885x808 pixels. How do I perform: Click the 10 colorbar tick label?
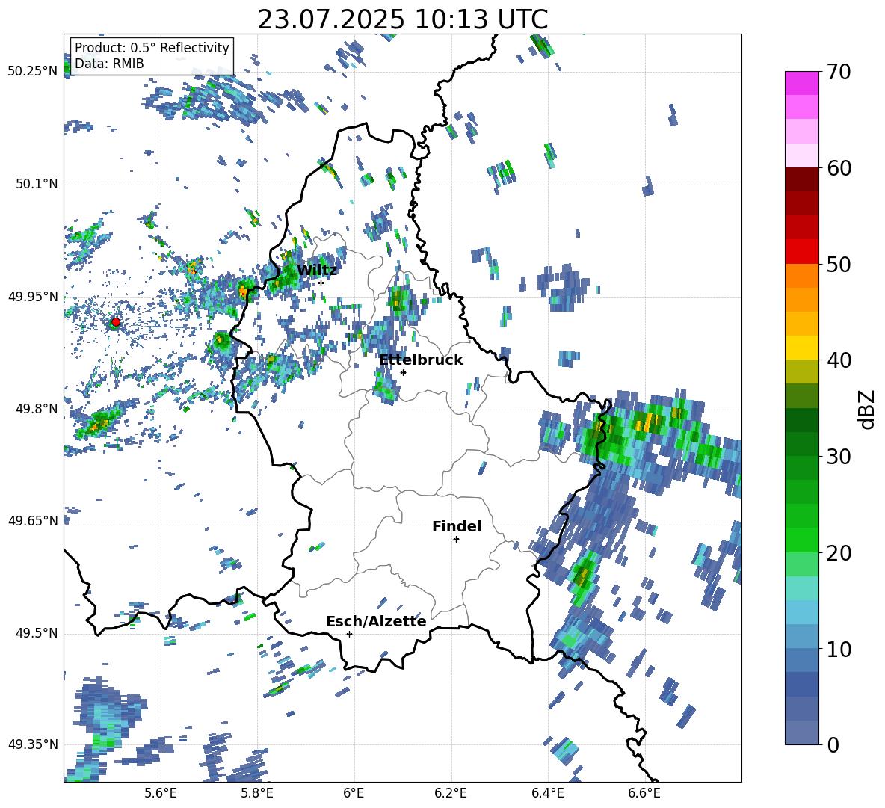839,649
